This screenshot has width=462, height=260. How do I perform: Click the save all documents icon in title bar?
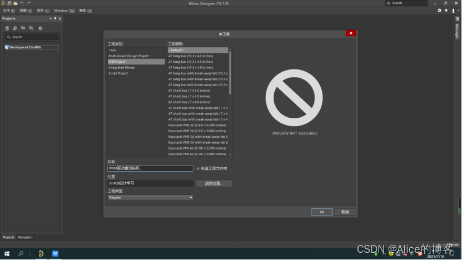[x=9, y=3]
